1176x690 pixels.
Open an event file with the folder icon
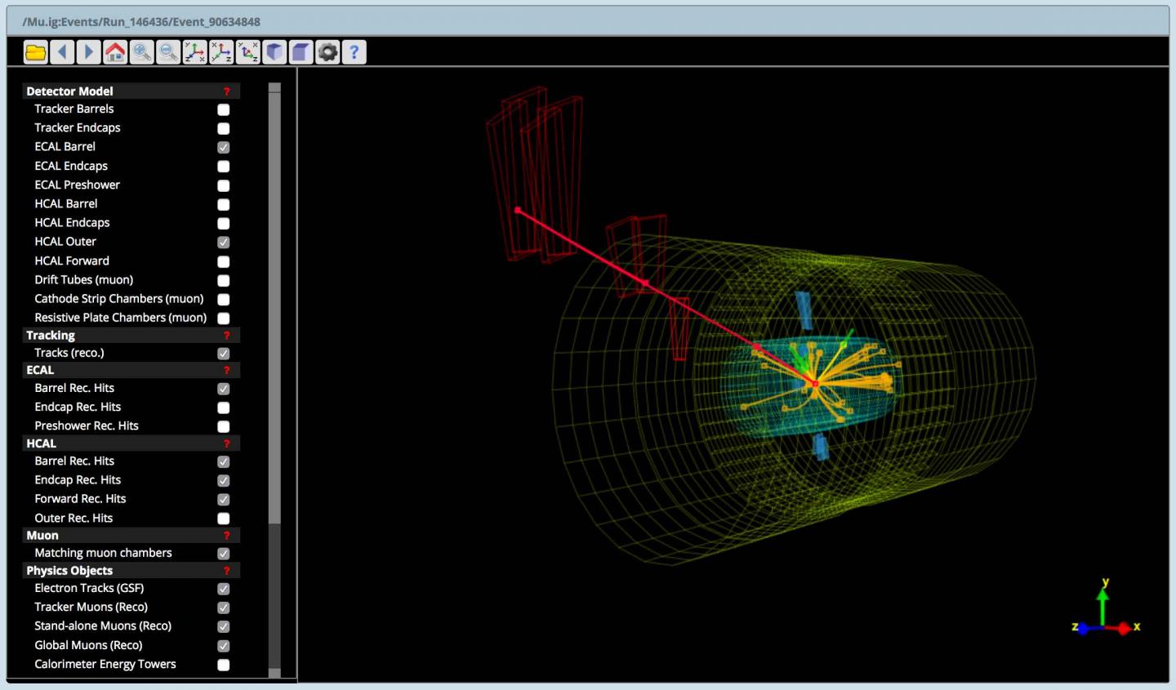[x=35, y=51]
